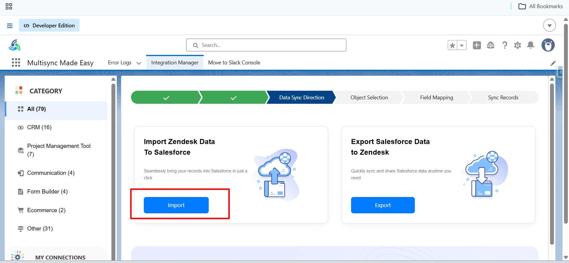Open the global actions plus icon
This screenshot has width=569, height=263.
pos(477,45)
